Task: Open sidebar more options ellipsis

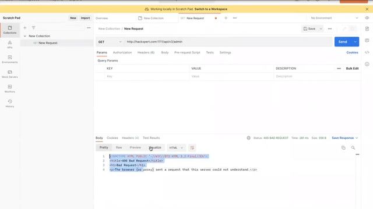Action: pos(89,28)
